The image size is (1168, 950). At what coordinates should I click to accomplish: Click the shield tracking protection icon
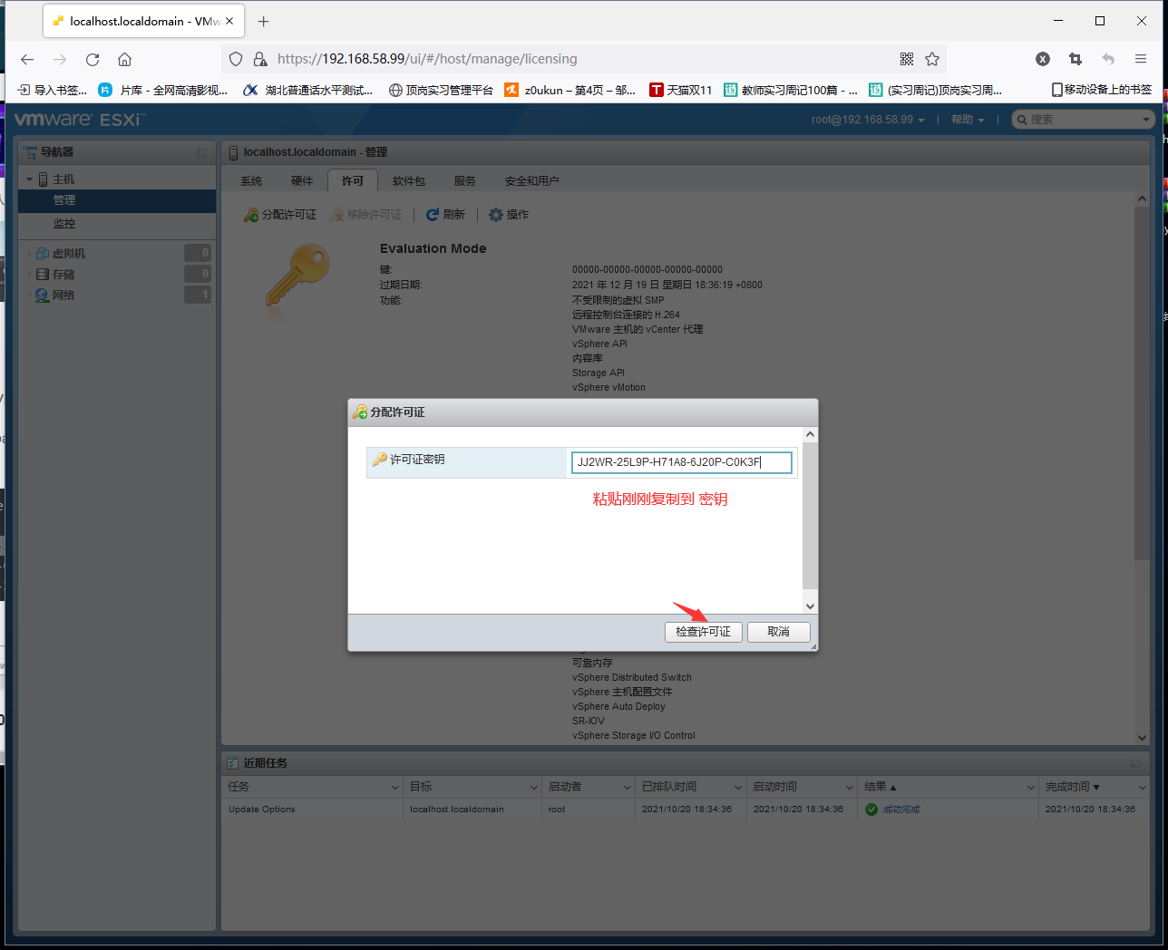point(236,59)
